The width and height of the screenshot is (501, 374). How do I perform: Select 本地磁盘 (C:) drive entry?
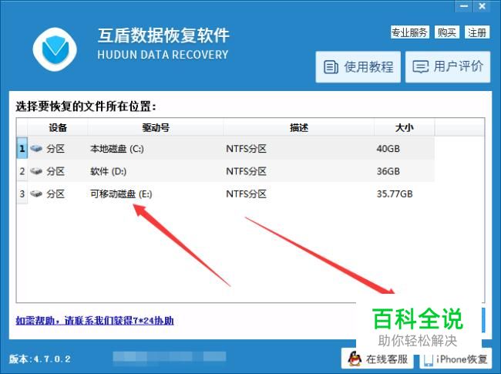(117, 149)
